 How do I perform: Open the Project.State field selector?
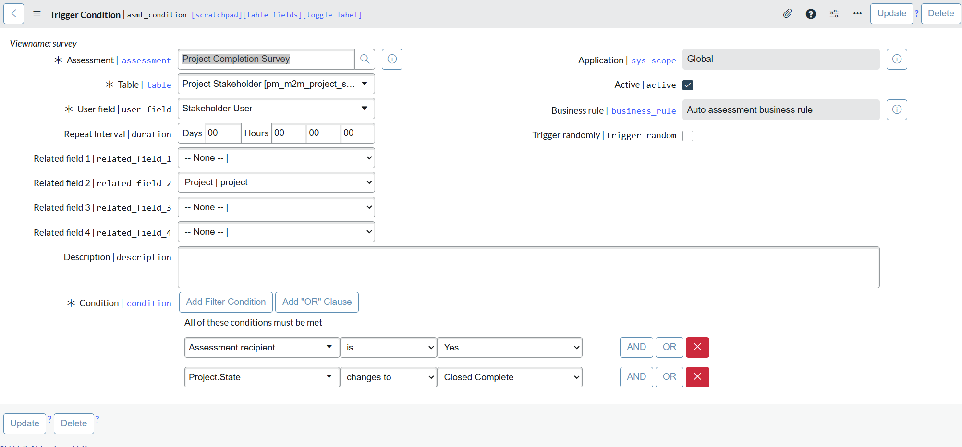[262, 377]
